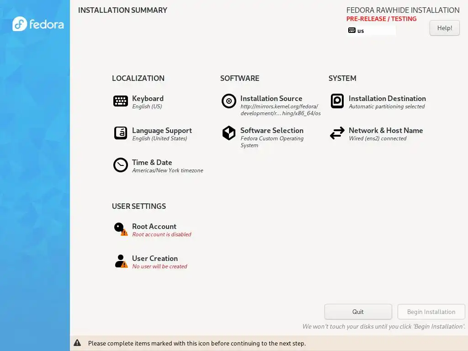Click the Keyboard spoke icon
The height and width of the screenshot is (351, 468).
pyautogui.click(x=121, y=101)
